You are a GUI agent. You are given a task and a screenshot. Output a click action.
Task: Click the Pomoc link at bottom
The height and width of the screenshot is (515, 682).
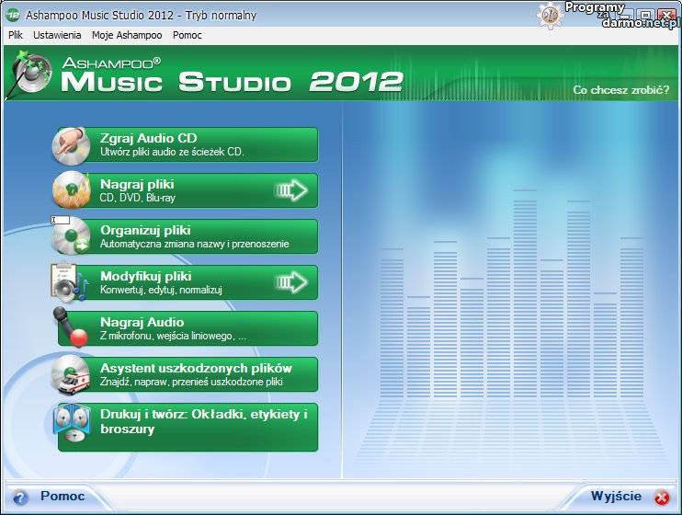pos(63,496)
